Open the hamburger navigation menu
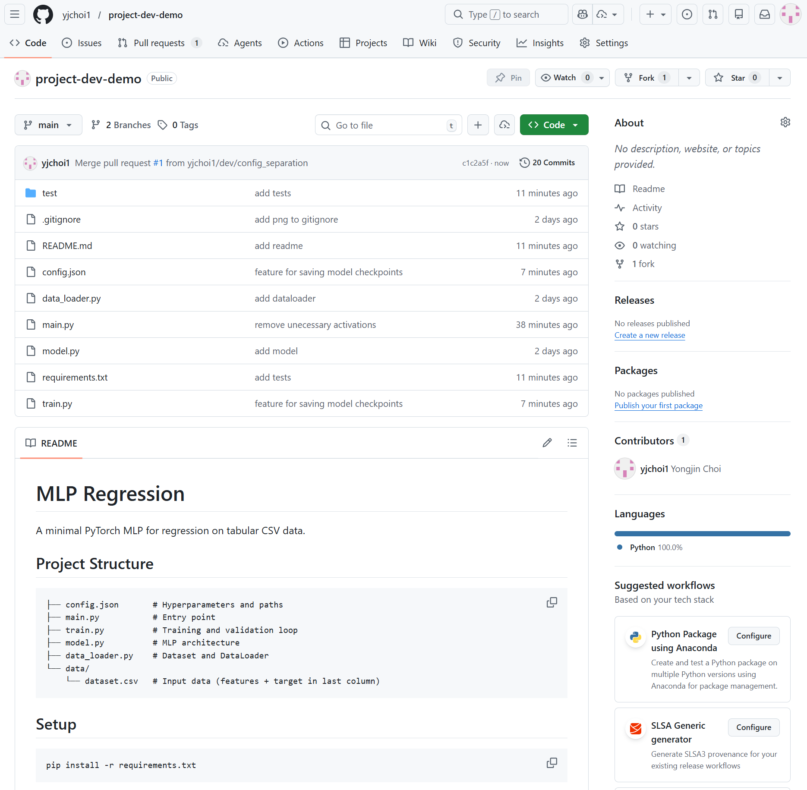 tap(15, 15)
